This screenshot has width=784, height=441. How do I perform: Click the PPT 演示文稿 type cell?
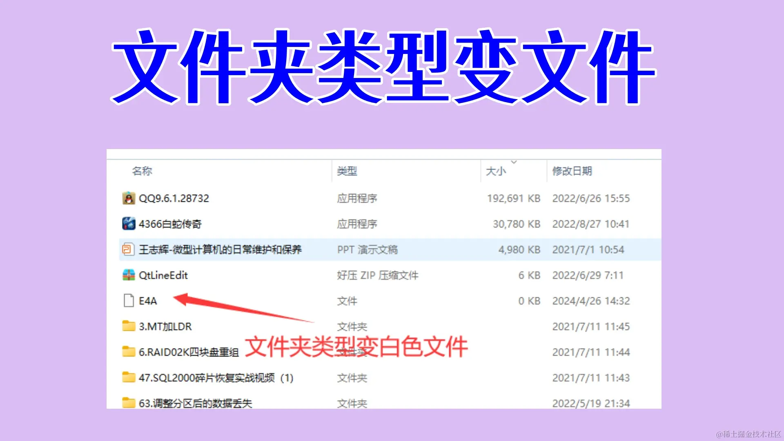[x=367, y=249]
